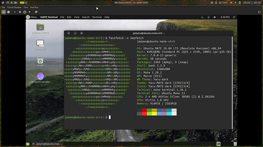
Task: Open MATE Terminal Edit menu
Action: pos(69,17)
